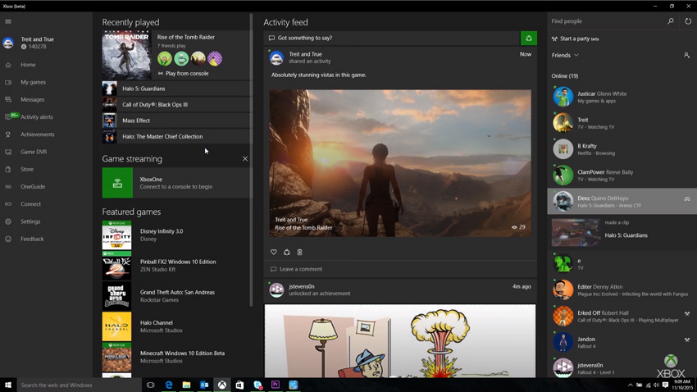The image size is (697, 392).
Task: Click the green XboxOne streaming console icon
Action: pyautogui.click(x=117, y=183)
